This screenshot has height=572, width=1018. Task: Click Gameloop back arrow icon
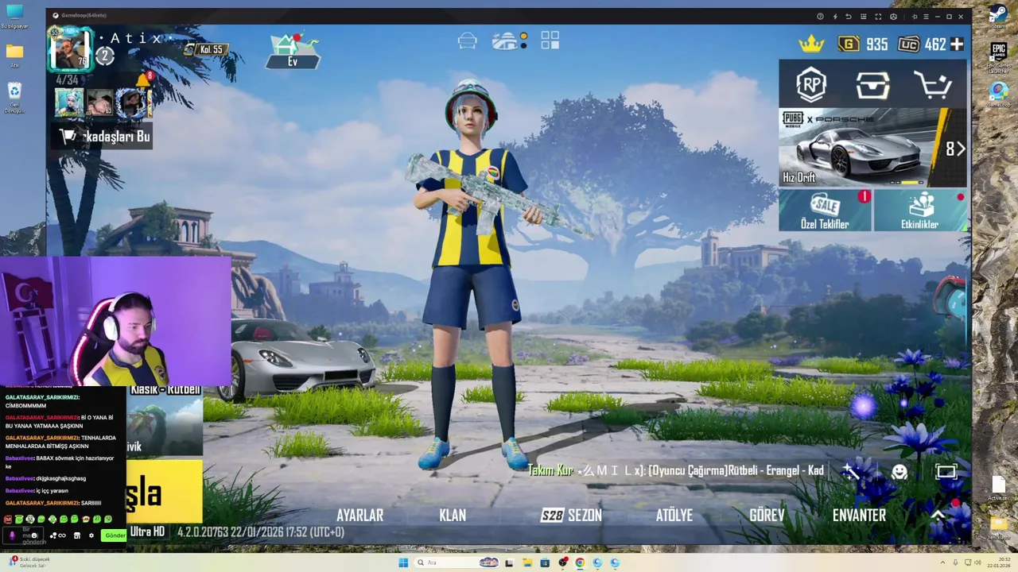(849, 16)
